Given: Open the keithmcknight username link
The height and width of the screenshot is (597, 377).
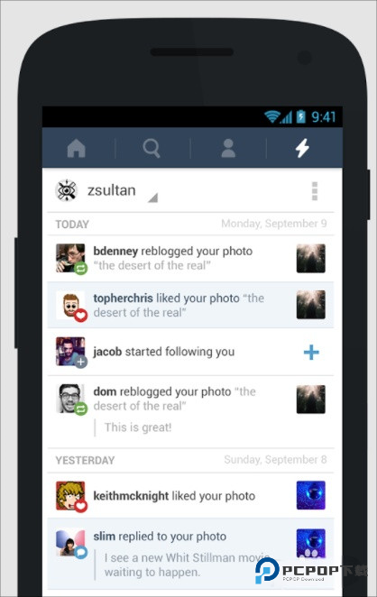Looking at the screenshot, I should coord(131,496).
